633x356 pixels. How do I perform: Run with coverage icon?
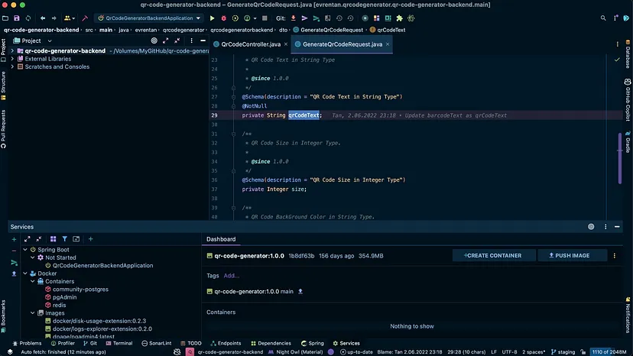click(235, 18)
